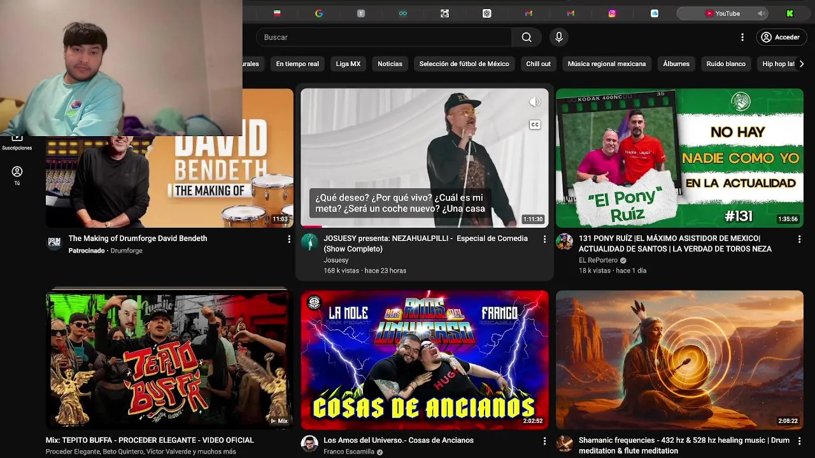This screenshot has width=815, height=458.
Task: Open the Tú sidebar icon
Action: tap(17, 176)
